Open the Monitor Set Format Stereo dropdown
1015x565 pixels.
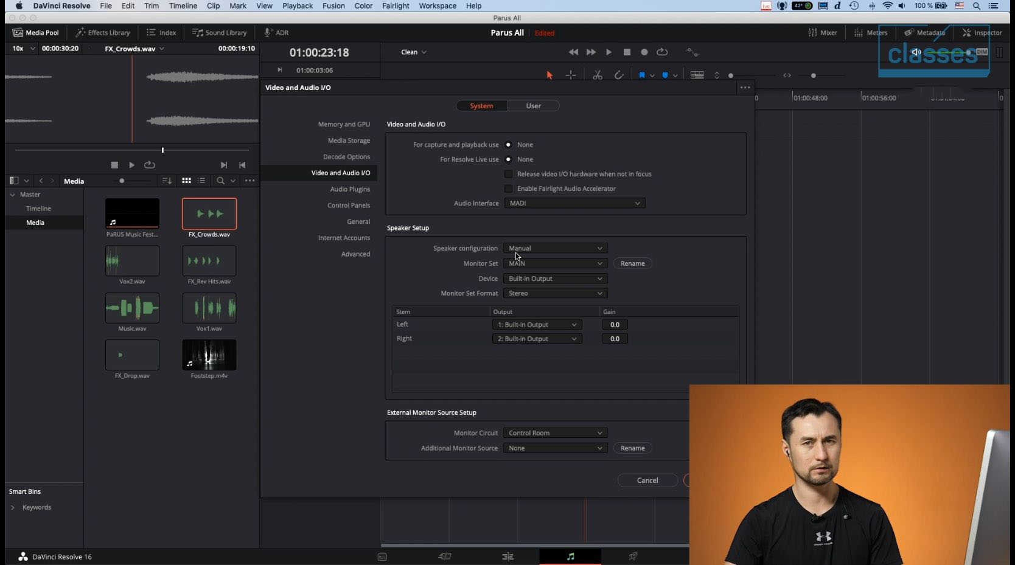[x=555, y=293]
